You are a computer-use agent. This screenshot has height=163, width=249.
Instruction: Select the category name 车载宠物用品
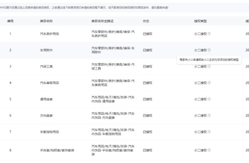49,132
